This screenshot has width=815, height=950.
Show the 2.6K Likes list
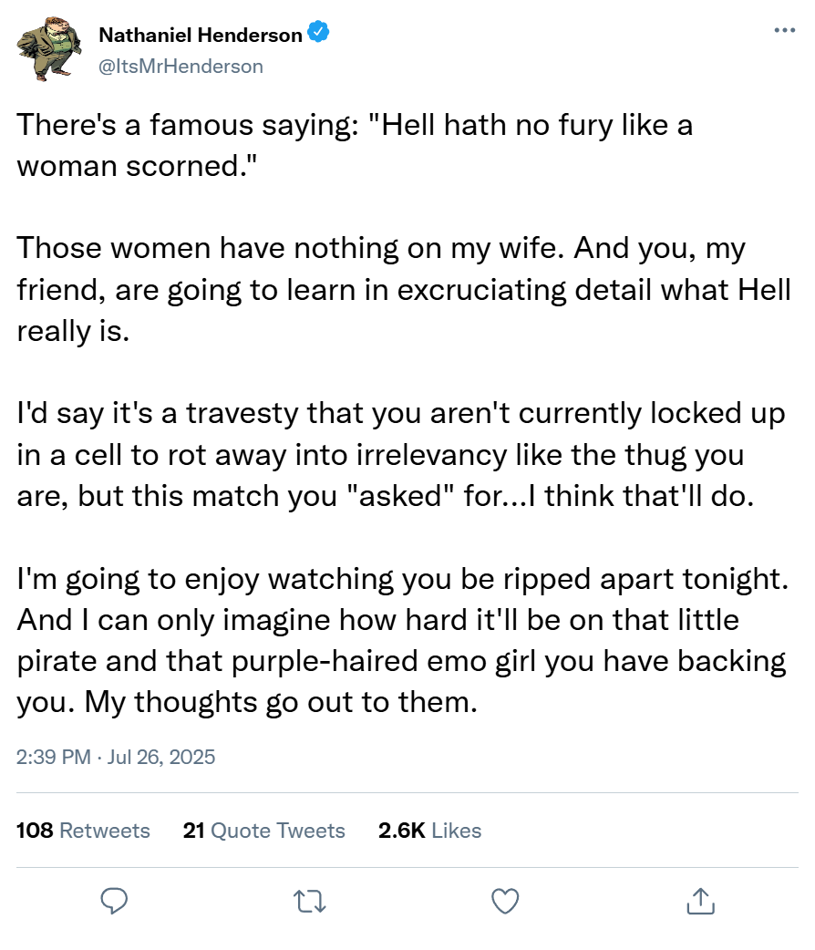pyautogui.click(x=429, y=831)
